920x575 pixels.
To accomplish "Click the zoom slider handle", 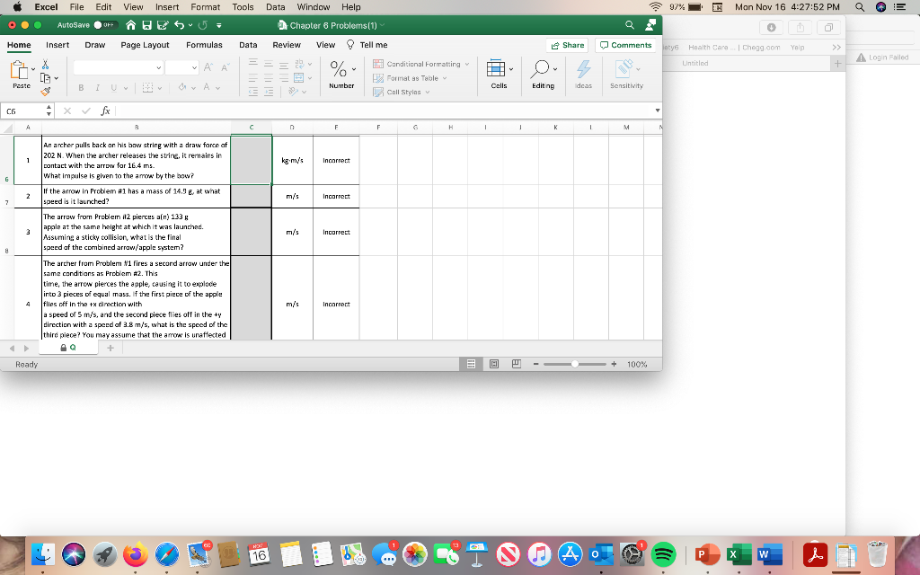I will click(x=574, y=365).
